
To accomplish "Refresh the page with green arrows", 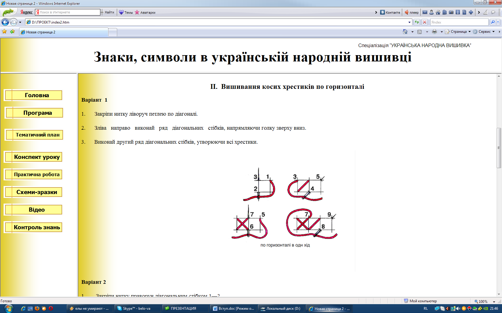I will 417,22.
